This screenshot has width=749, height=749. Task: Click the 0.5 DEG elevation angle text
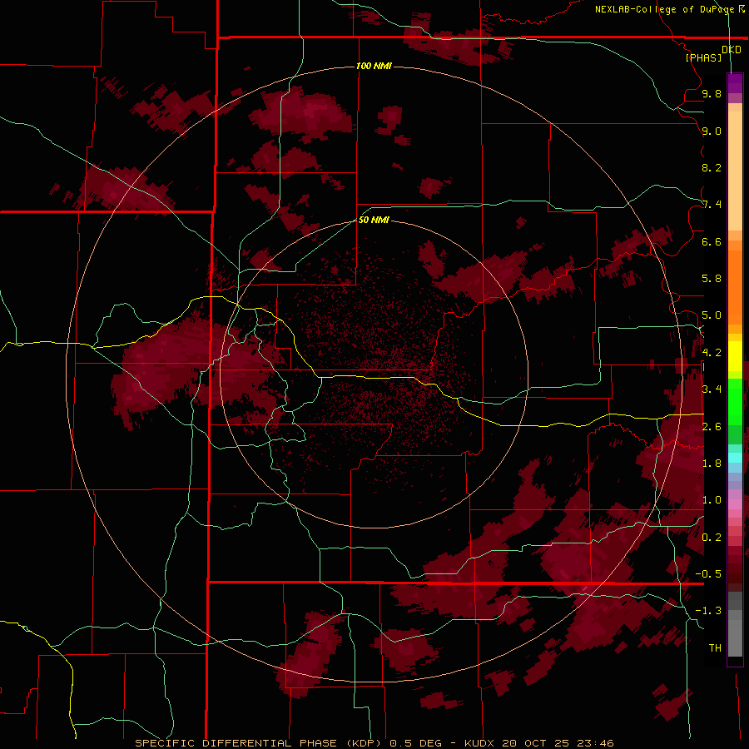(x=415, y=743)
